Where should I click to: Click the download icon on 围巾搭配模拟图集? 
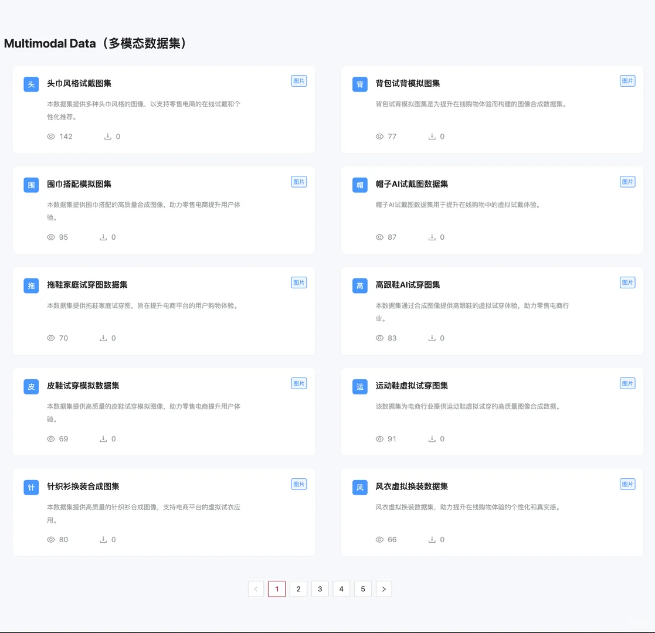pos(104,237)
